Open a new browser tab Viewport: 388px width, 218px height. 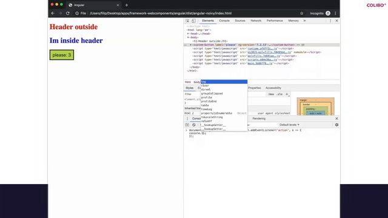pyautogui.click(x=127, y=5)
